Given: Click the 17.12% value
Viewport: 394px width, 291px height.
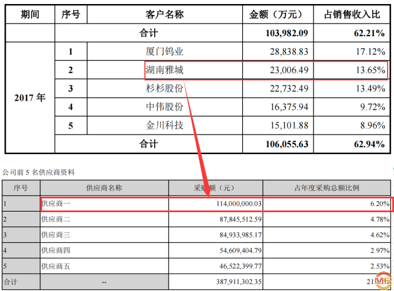Looking at the screenshot, I should tap(370, 52).
